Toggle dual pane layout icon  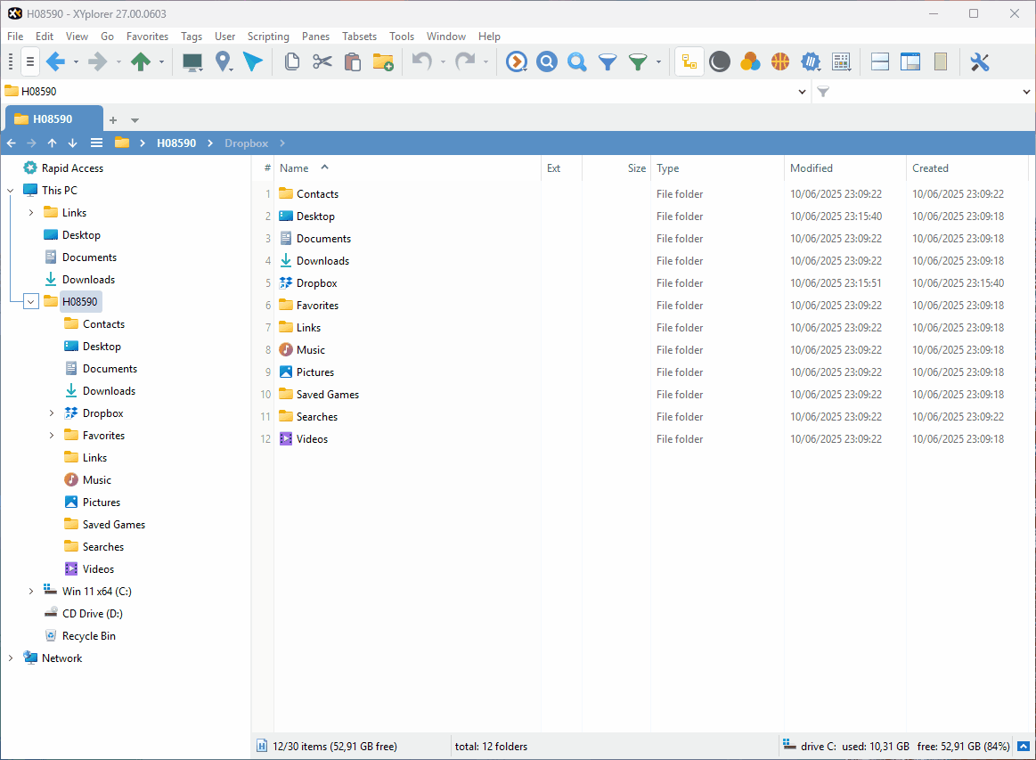coord(880,61)
